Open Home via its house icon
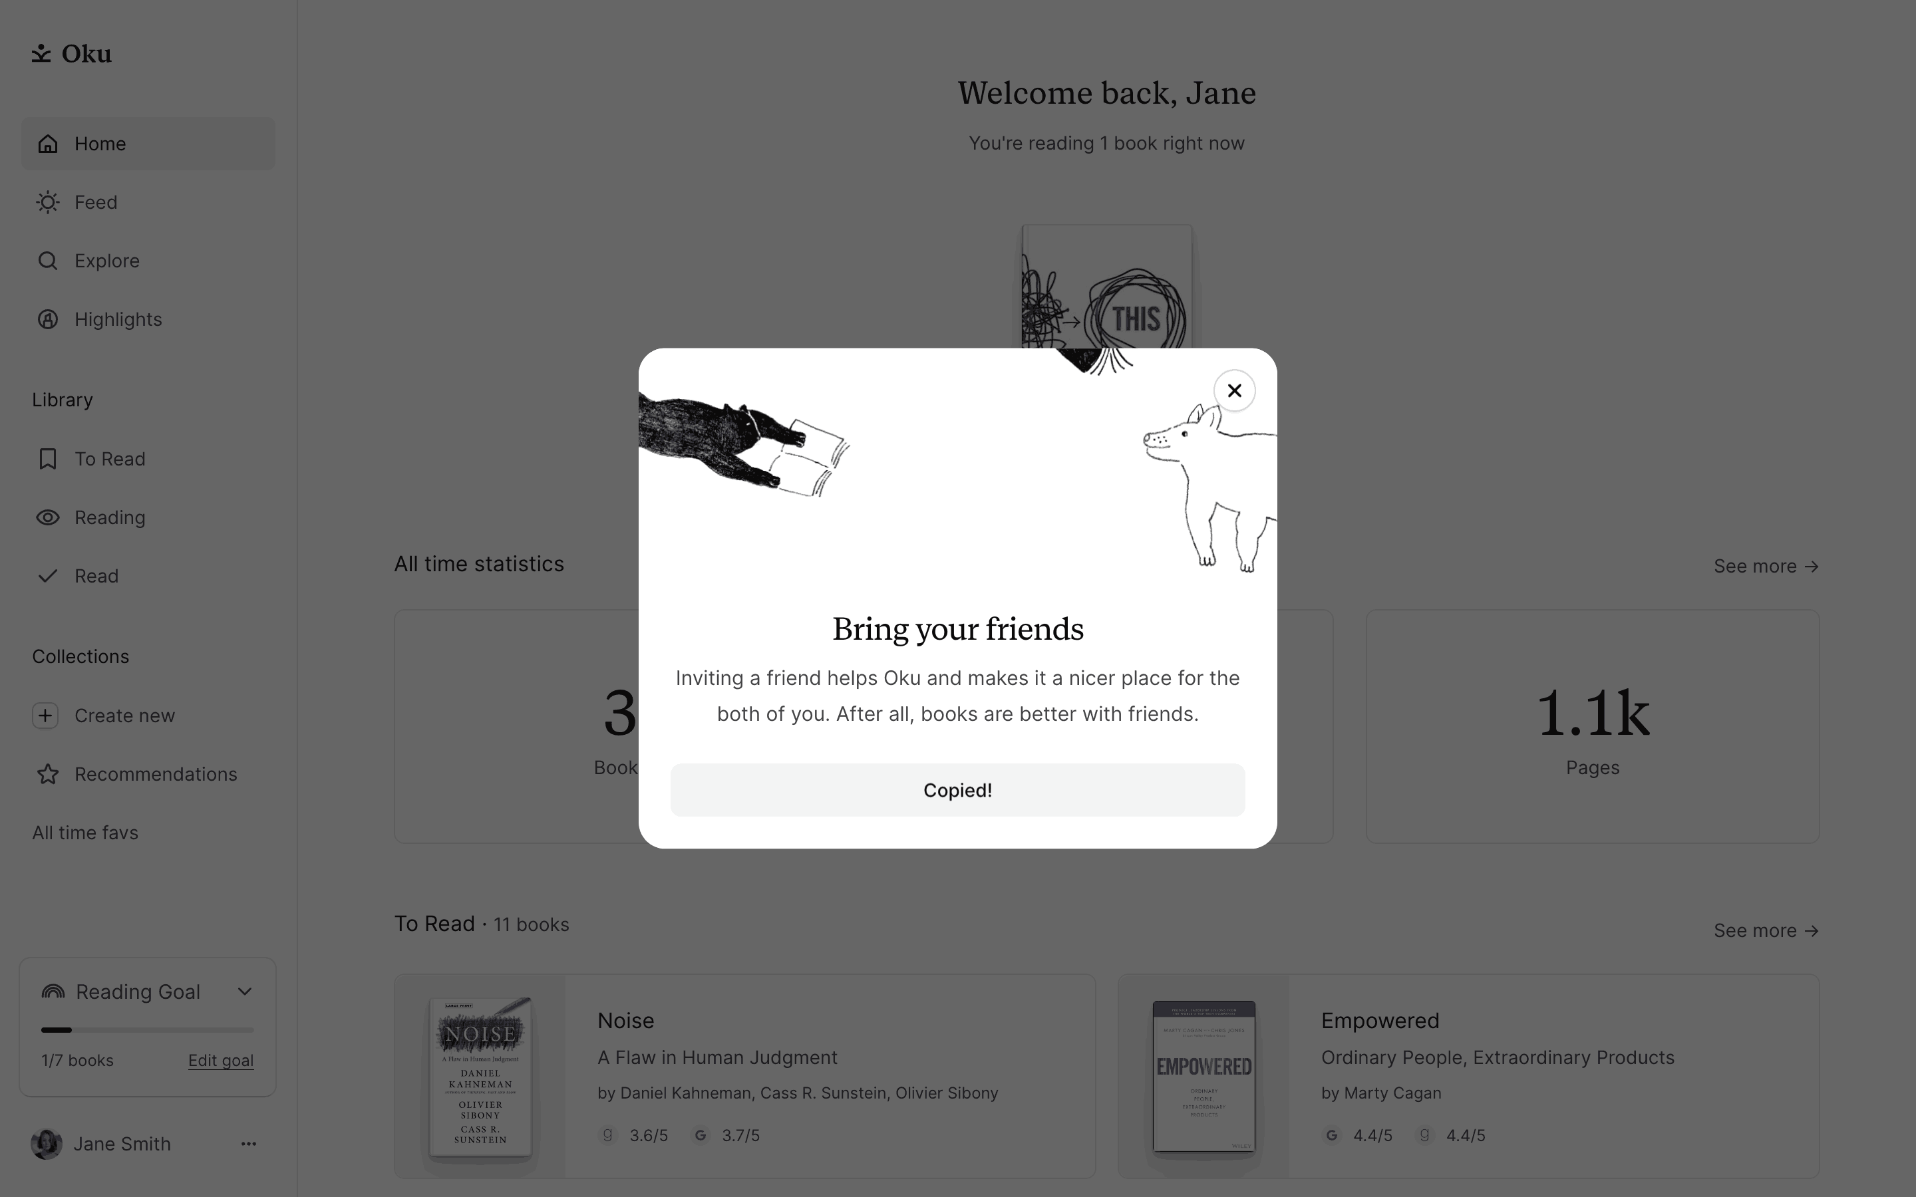This screenshot has width=1916, height=1197. coord(49,143)
